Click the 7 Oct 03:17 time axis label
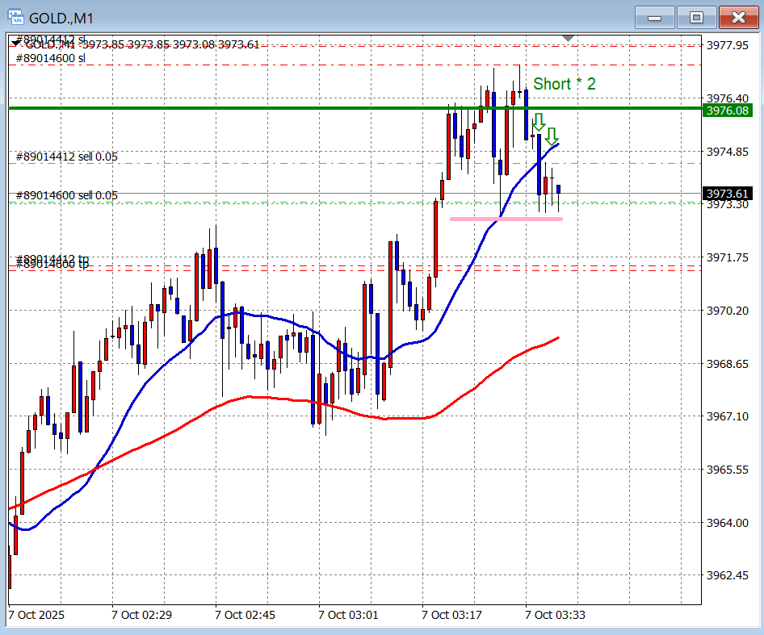764x635 pixels. [452, 615]
